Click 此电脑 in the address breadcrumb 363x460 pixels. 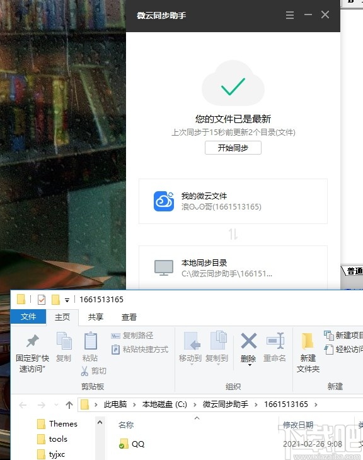tap(115, 404)
